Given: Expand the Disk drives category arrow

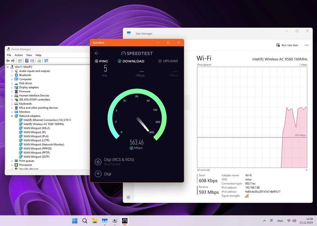Looking at the screenshot, I should pyautogui.click(x=12, y=83).
